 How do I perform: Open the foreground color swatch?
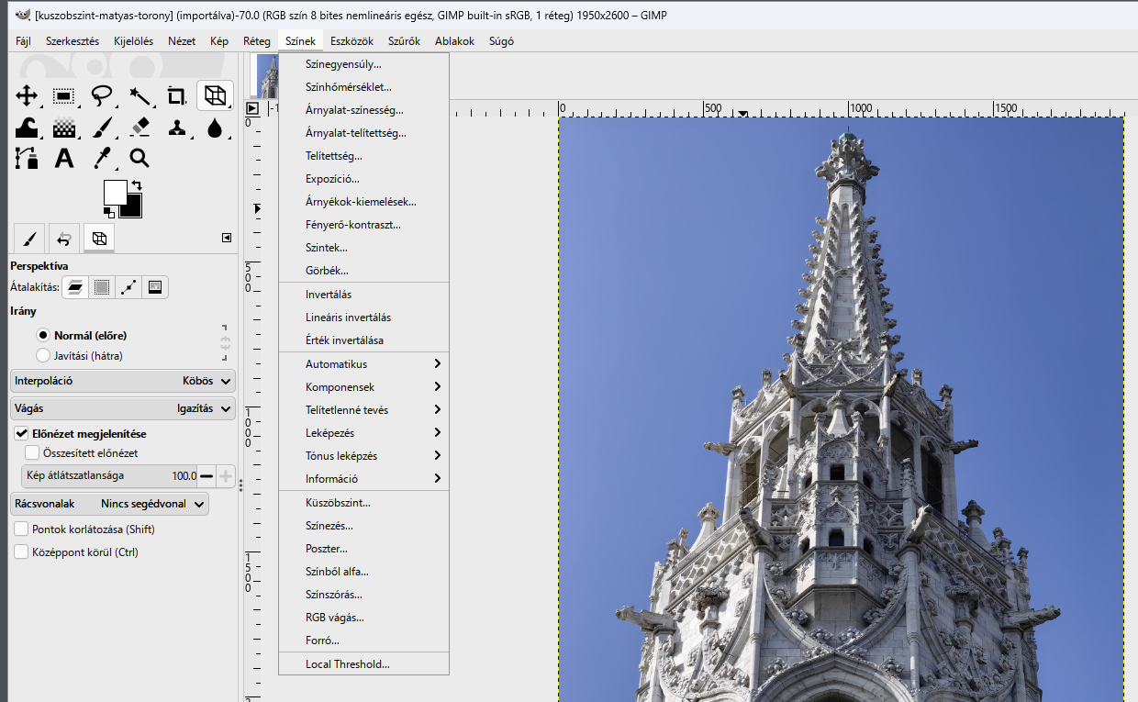115,192
